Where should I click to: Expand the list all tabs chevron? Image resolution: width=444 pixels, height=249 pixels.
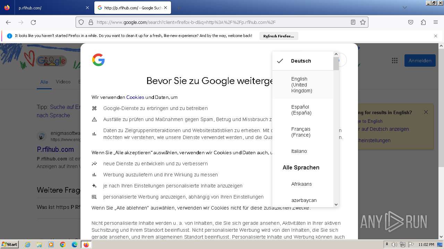(404, 8)
